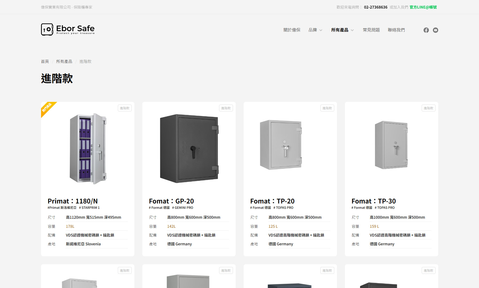Click the 178L capacity value
Image resolution: width=479 pixels, height=288 pixels.
(70, 226)
